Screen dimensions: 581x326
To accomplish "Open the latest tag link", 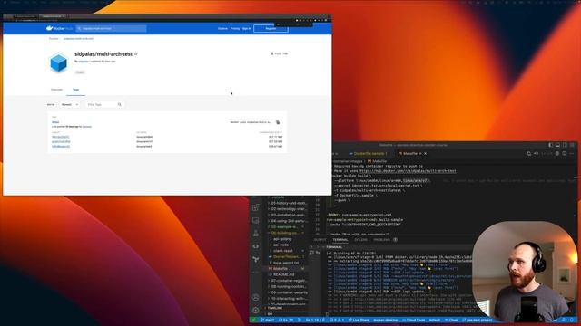I will pyautogui.click(x=55, y=122).
